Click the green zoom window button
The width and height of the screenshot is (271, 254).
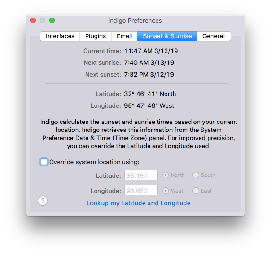click(x=52, y=20)
